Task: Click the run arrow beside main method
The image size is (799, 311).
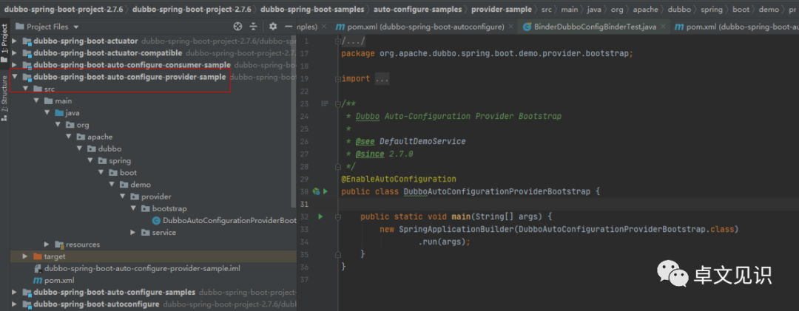Action: tap(320, 216)
